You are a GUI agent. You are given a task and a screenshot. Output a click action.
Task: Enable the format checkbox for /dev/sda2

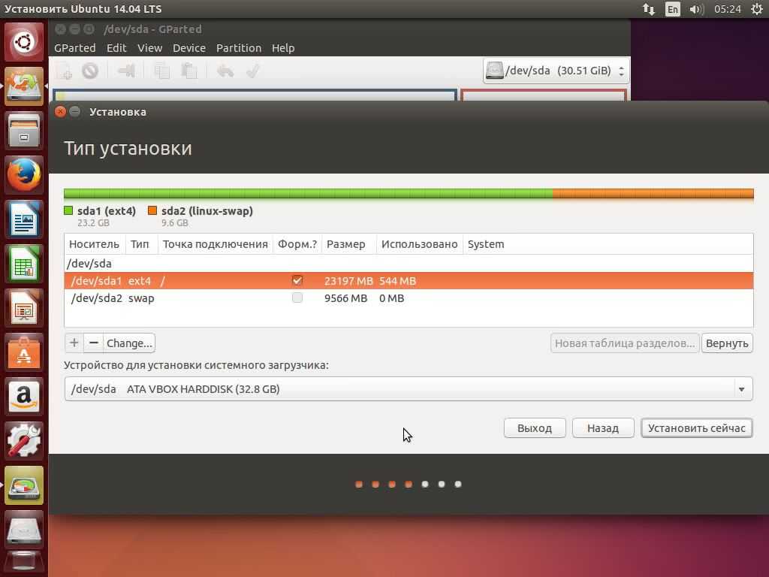click(x=297, y=298)
